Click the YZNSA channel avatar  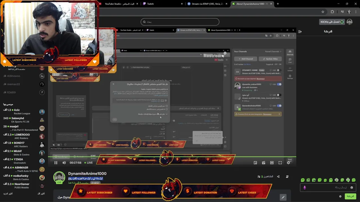tap(42, 161)
